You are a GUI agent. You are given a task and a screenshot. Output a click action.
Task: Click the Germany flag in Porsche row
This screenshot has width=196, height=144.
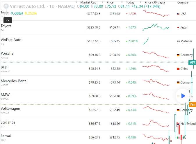pos(178,55)
